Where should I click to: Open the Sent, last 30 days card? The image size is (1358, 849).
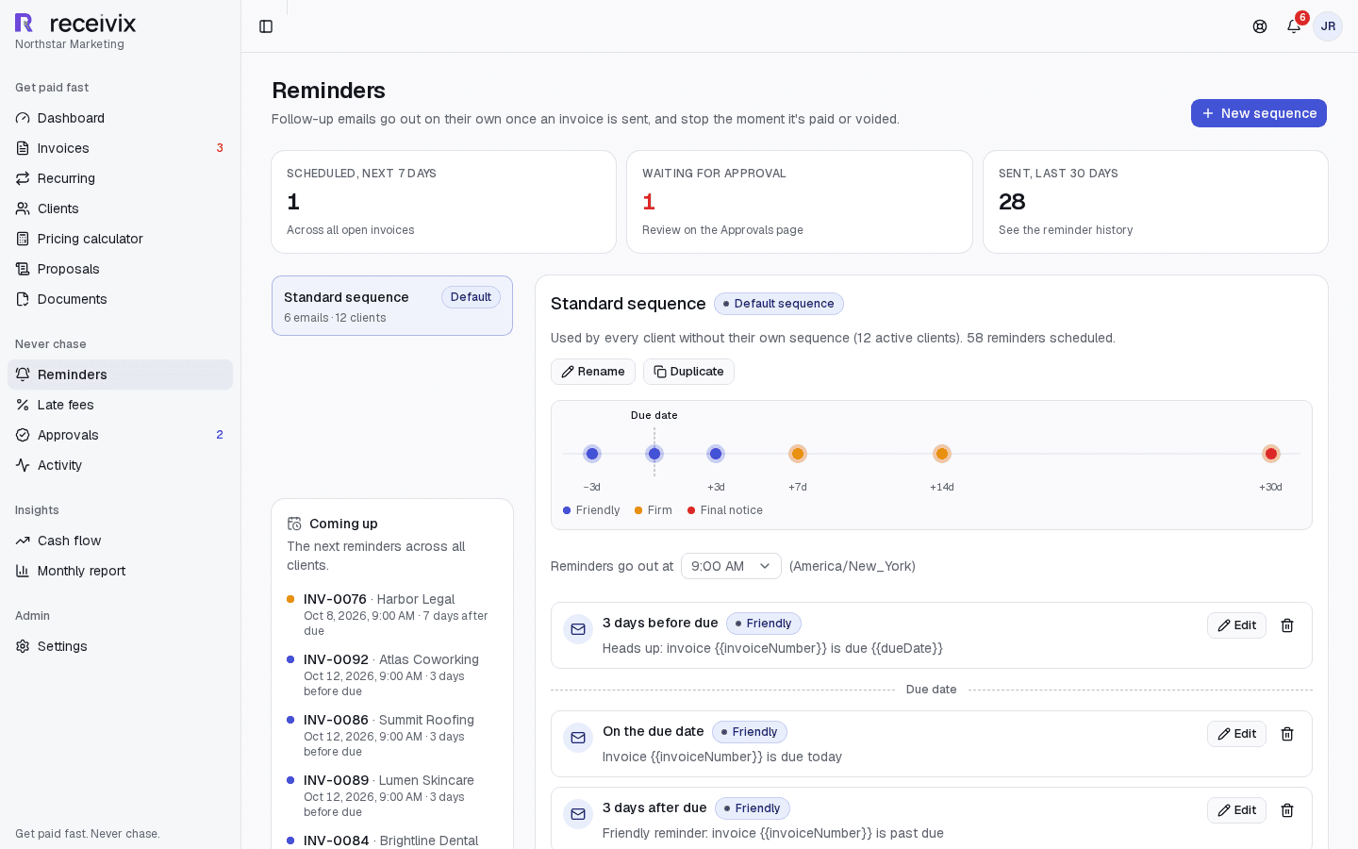(1155, 202)
